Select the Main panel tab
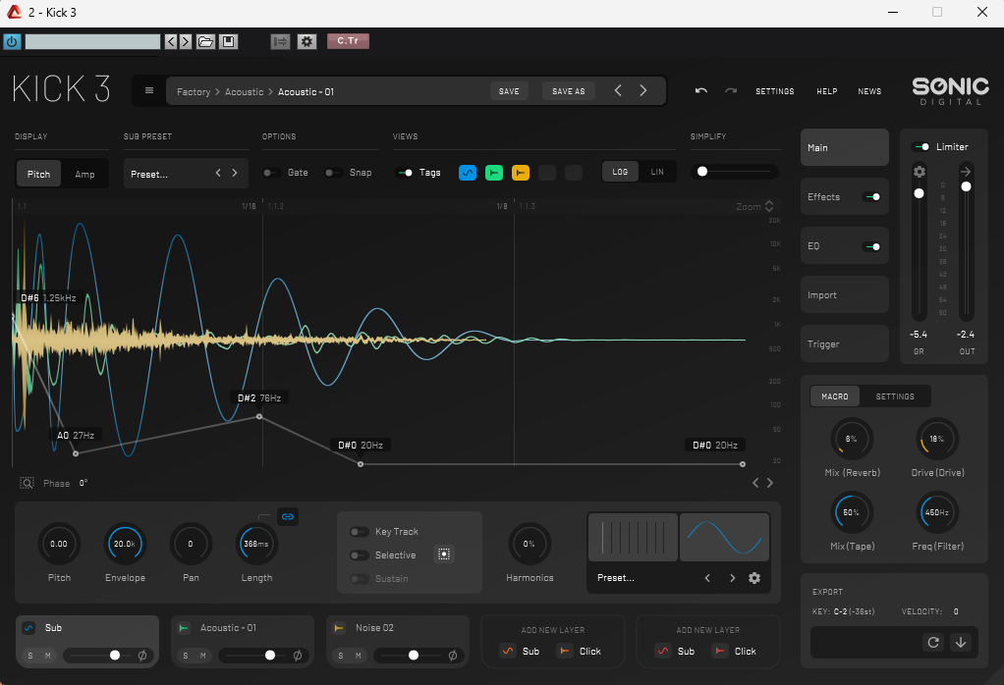1004x685 pixels. [x=845, y=148]
